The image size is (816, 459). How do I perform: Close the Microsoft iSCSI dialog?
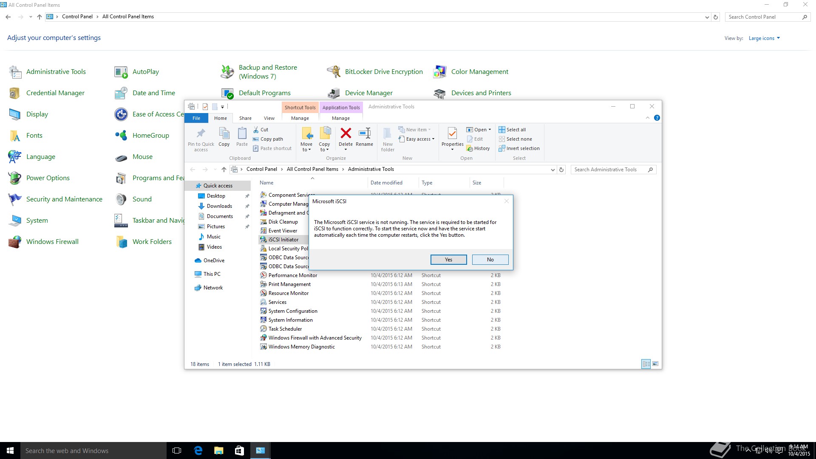506,201
